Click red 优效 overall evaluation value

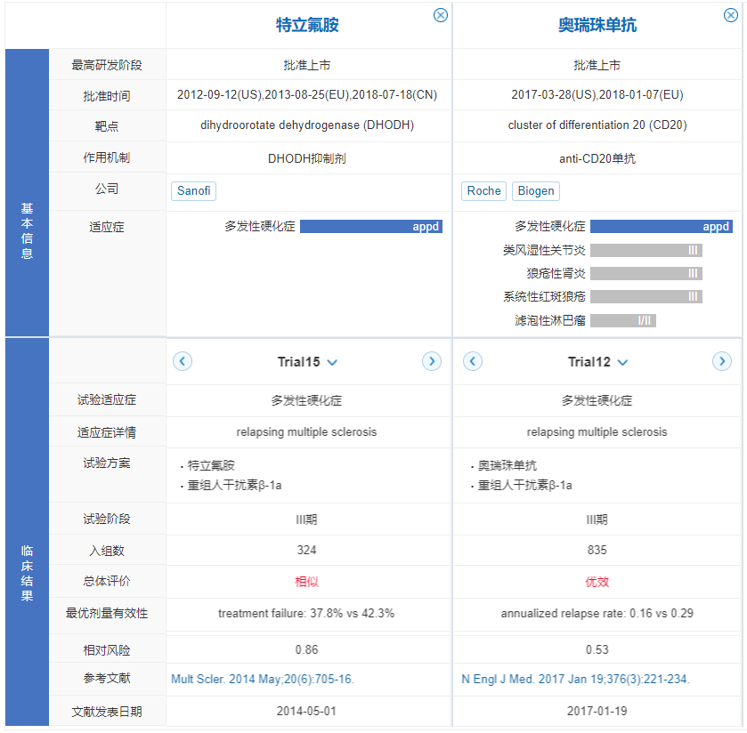(x=597, y=582)
